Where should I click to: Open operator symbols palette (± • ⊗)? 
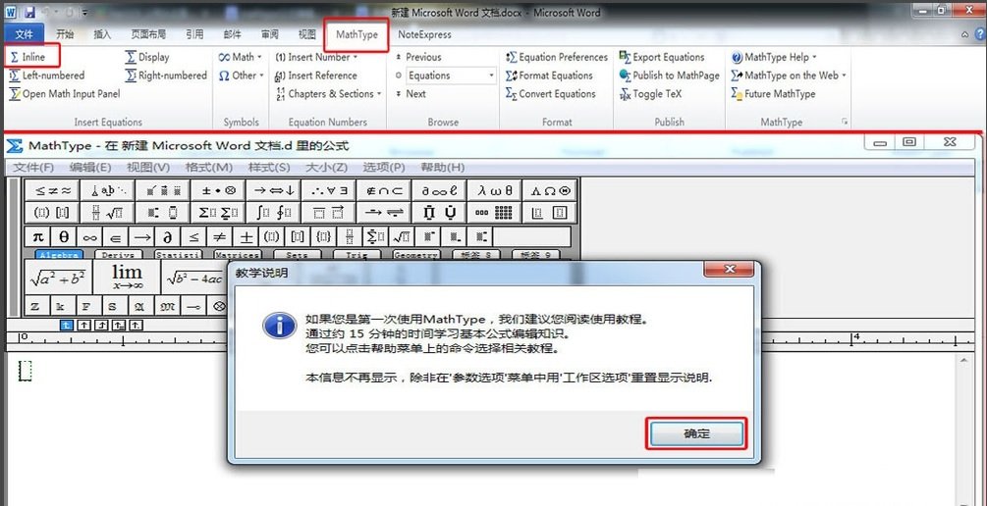point(218,191)
